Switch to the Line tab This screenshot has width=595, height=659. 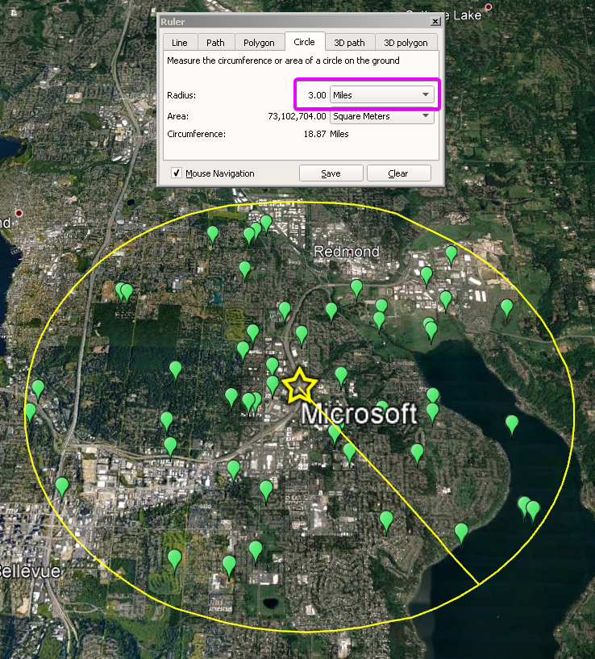click(180, 43)
